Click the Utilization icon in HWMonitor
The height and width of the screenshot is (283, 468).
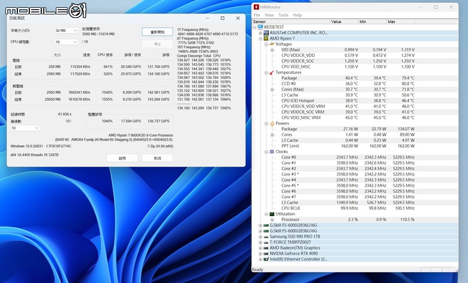pos(272,214)
